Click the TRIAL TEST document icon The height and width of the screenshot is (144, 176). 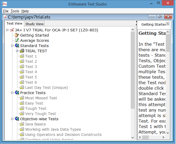(x=22, y=51)
